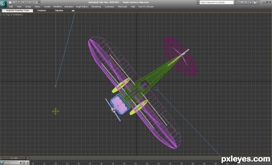Image resolution: width=272 pixels, height=165 pixels.
Task: Select the square camera helper near the fuselage
Action: tap(156, 89)
